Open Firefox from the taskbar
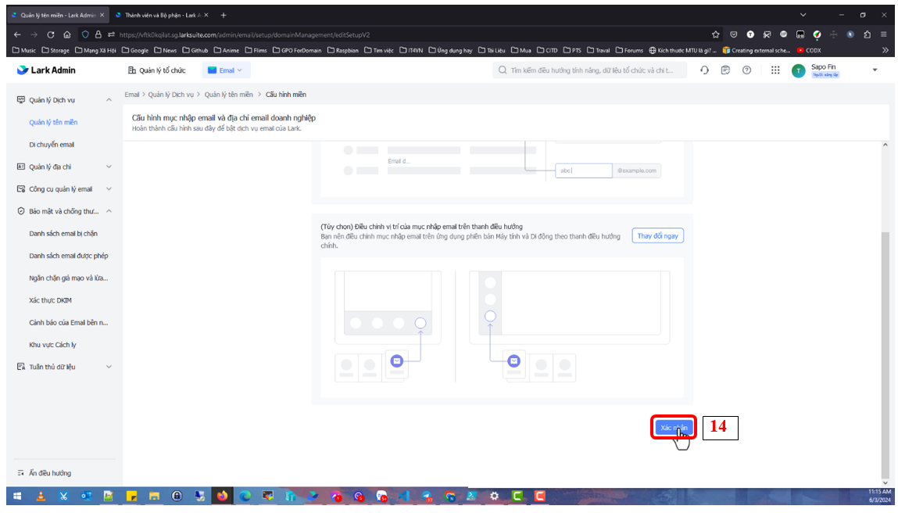Image resolution: width=898 pixels, height=513 pixels. (x=222, y=497)
